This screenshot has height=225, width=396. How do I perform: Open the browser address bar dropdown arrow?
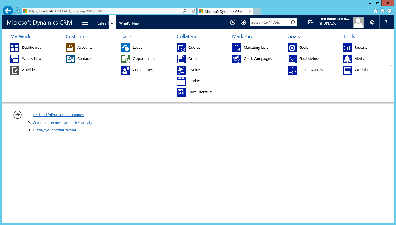click(189, 11)
